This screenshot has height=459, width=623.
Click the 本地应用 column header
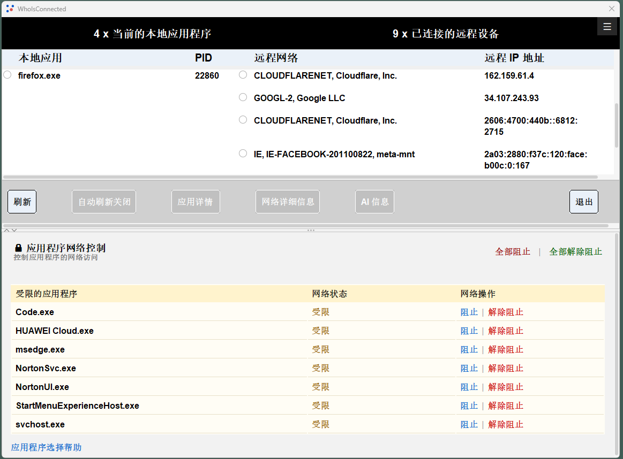pyautogui.click(x=40, y=58)
